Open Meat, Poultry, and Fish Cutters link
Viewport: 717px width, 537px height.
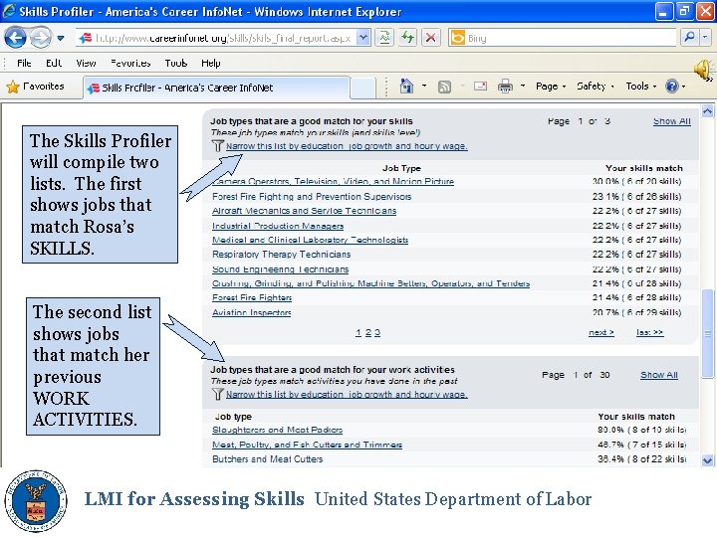308,445
